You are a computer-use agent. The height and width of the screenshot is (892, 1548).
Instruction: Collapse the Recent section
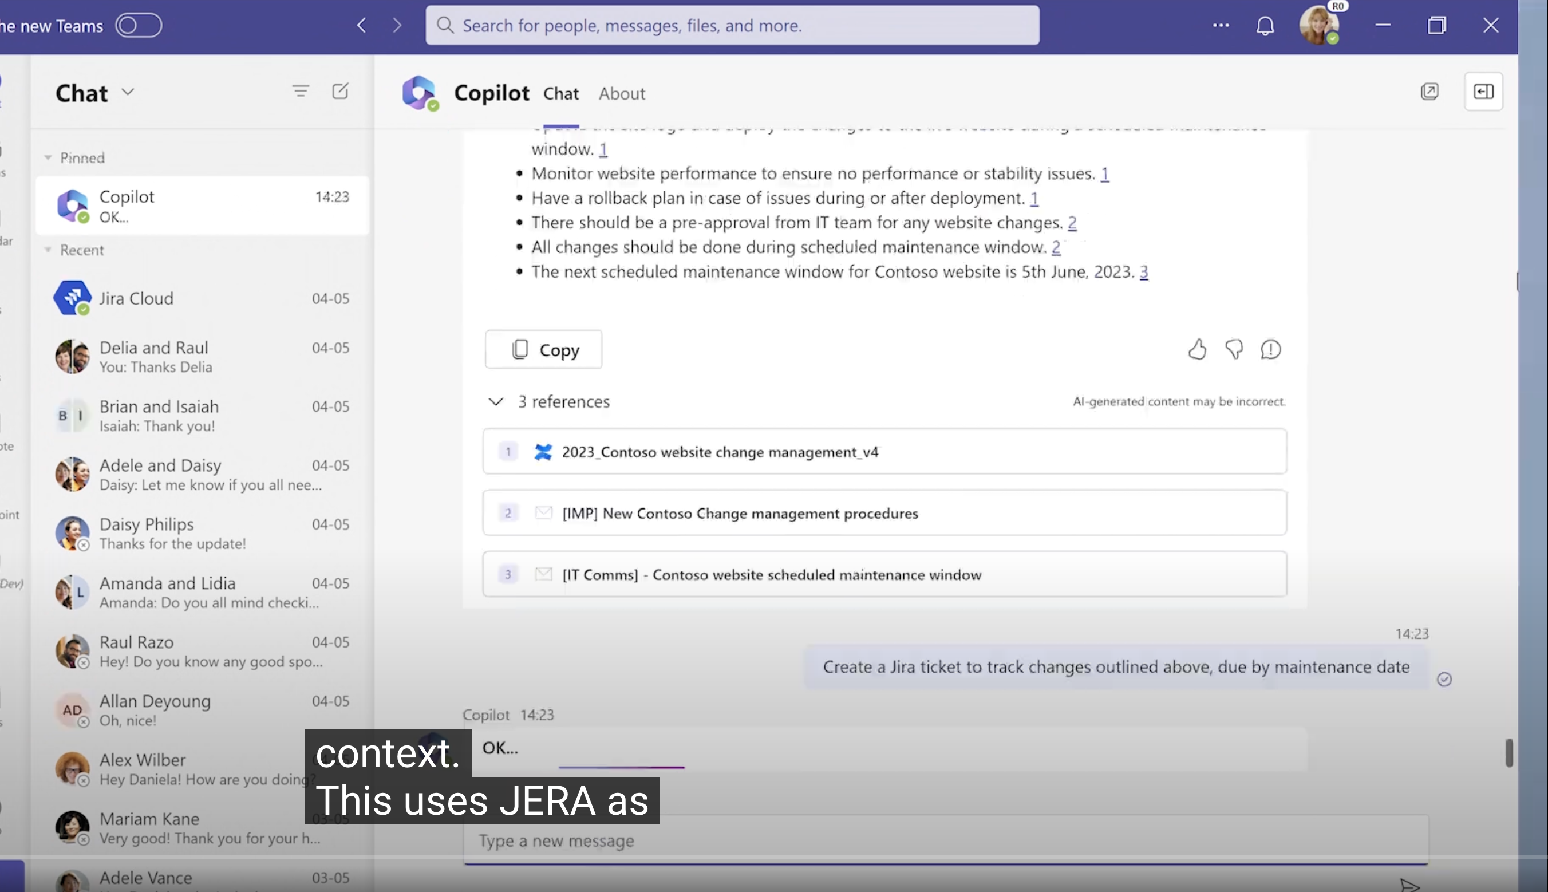[48, 250]
